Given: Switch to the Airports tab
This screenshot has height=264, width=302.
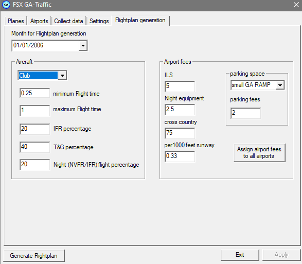Looking at the screenshot, I should 39,21.
